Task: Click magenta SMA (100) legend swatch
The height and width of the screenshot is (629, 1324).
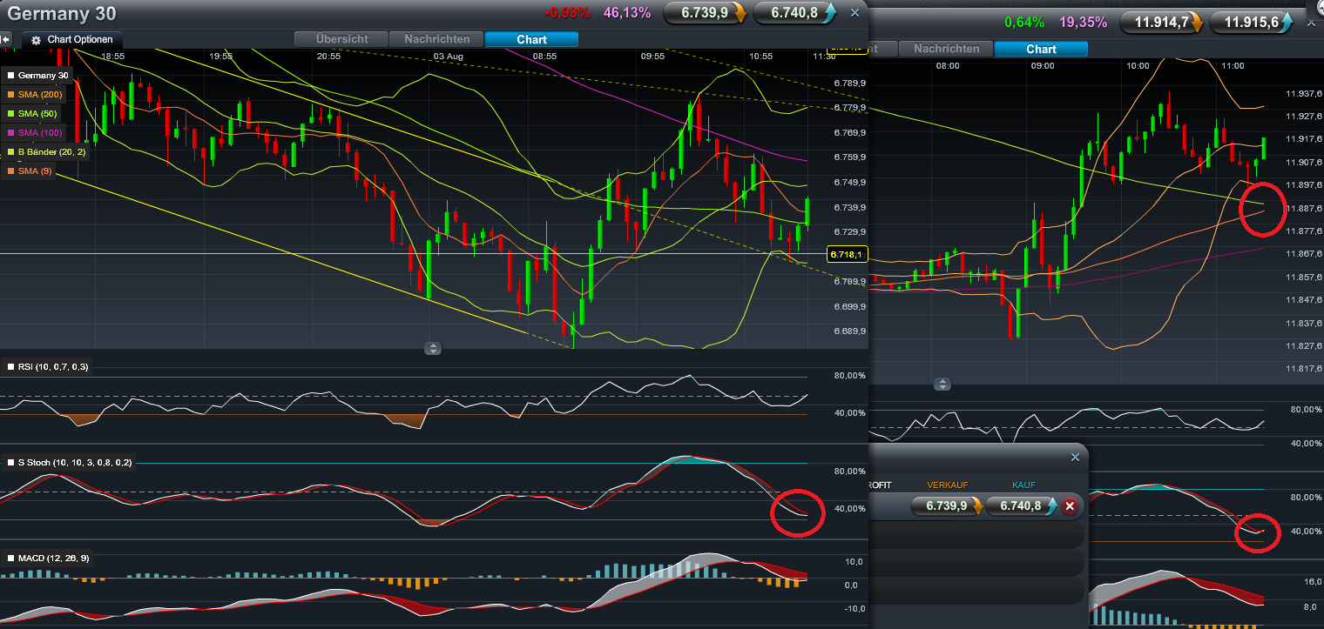Action: 10,132
